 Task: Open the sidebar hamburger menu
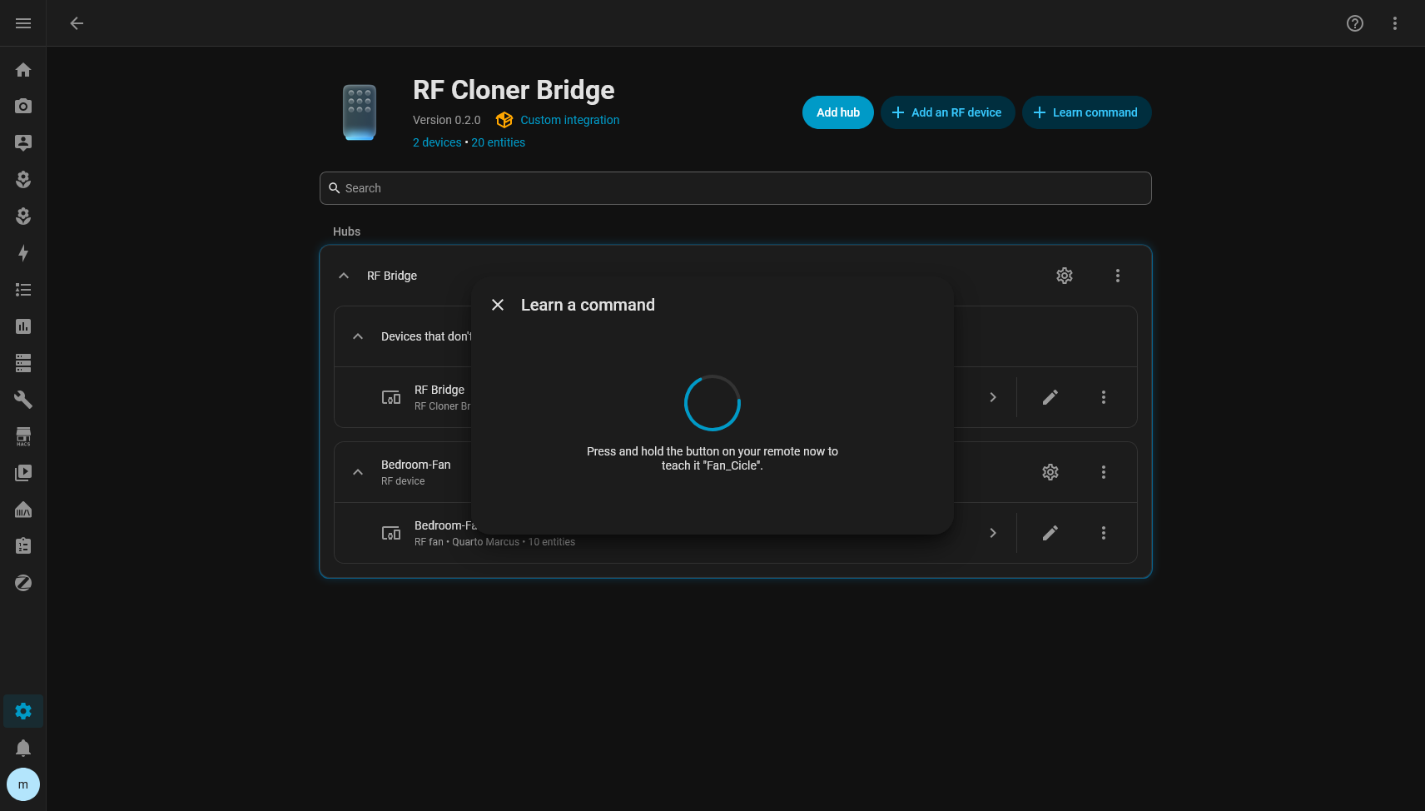click(23, 23)
